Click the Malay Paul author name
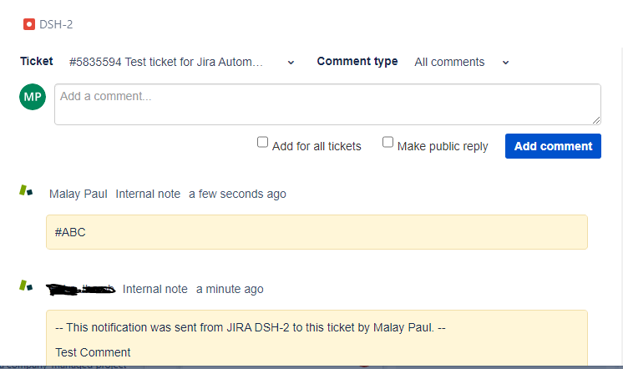Image resolution: width=623 pixels, height=369 pixels. pos(79,194)
